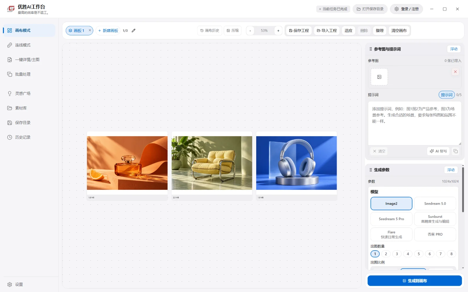The image size is (468, 292).
Task: Click the red X to remove reference images
Action: [455, 72]
